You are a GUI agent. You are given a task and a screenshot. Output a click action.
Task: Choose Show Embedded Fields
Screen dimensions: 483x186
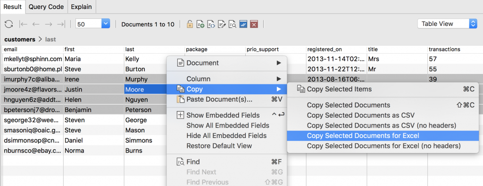tap(227, 115)
